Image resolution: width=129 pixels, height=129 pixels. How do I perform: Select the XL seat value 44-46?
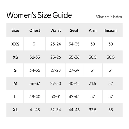click(x=74, y=110)
